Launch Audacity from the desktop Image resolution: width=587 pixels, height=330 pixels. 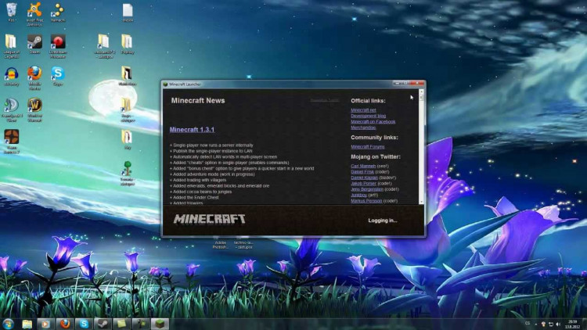(12, 77)
